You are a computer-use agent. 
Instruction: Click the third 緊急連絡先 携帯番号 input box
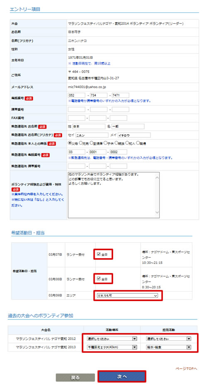[119, 166]
